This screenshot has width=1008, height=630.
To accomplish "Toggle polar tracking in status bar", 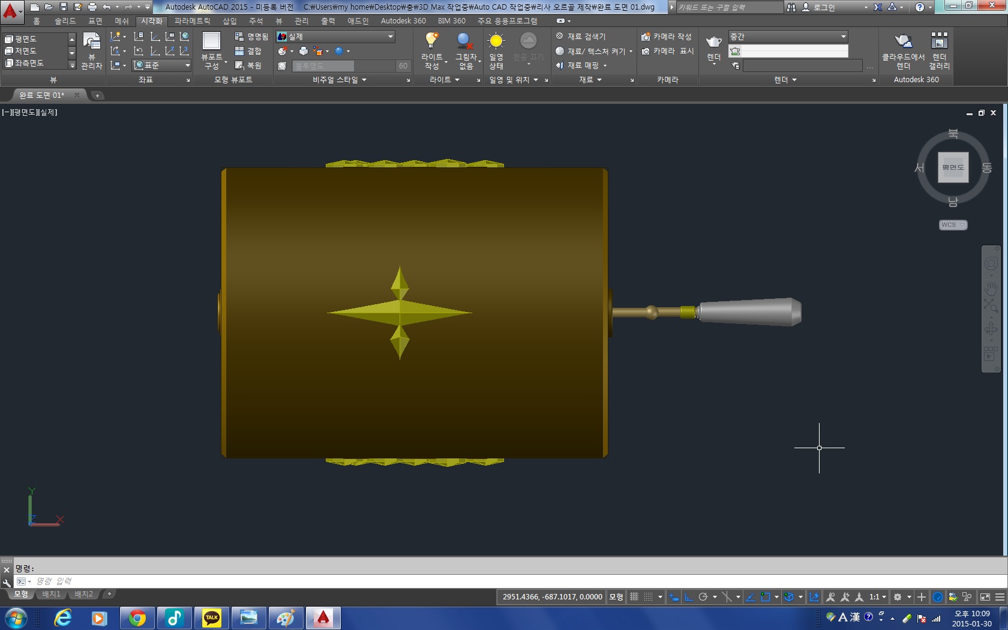I will pyautogui.click(x=703, y=597).
